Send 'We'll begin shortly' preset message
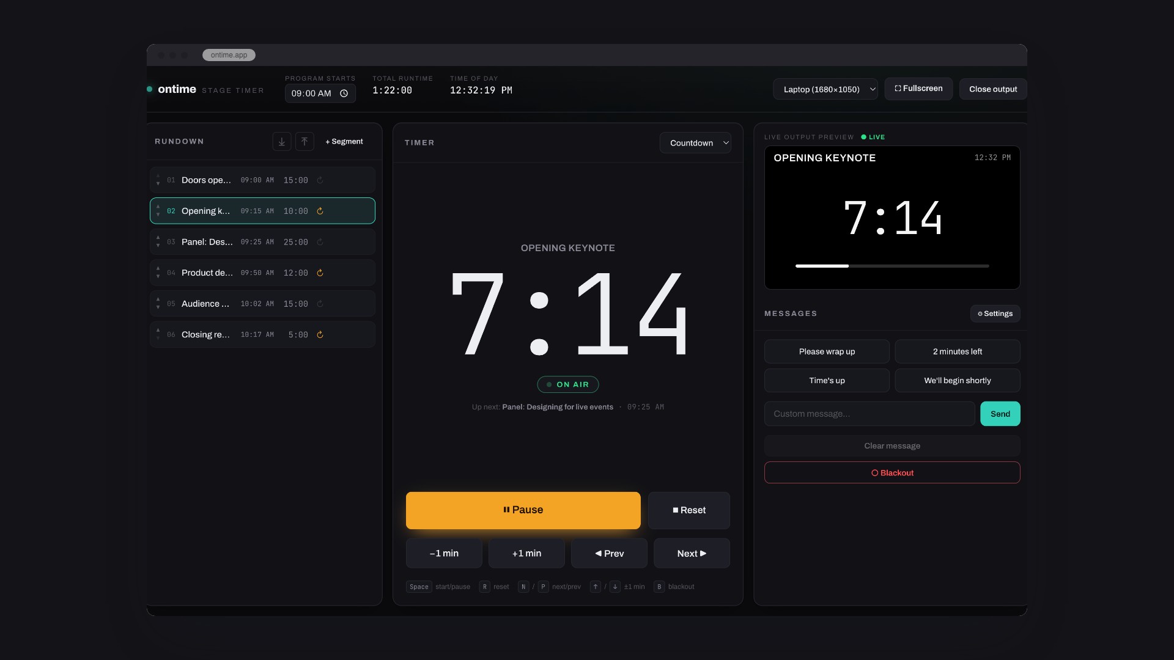Screen dimensions: 1174x660 pyautogui.click(x=958, y=381)
